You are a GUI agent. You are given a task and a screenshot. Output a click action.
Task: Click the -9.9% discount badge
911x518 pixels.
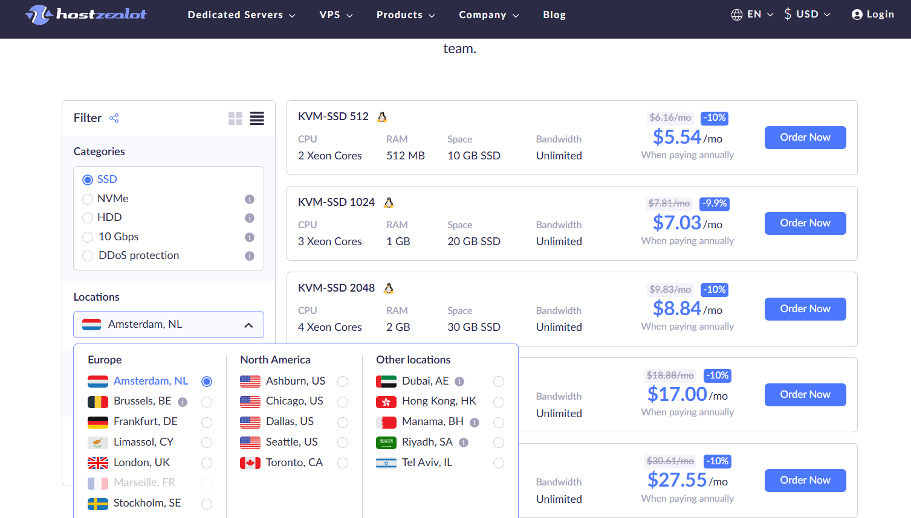[715, 203]
